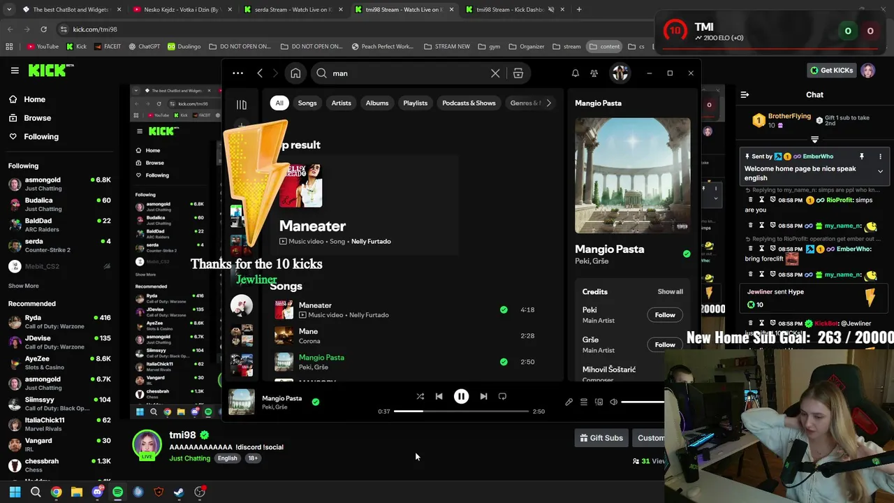
Task: Open connect to a device icon
Action: 599,402
